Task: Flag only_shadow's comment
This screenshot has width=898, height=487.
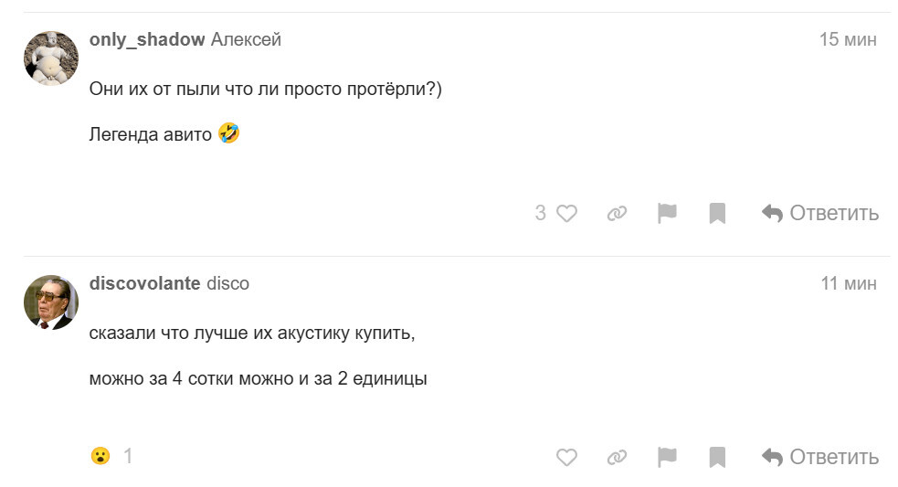Action: [667, 214]
